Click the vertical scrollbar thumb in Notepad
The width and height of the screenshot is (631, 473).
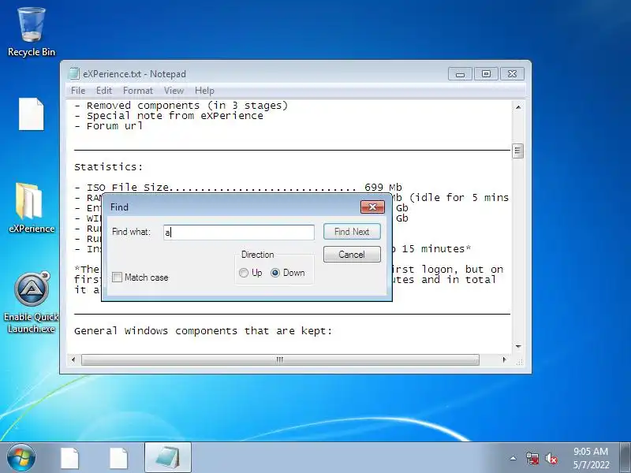pyautogui.click(x=518, y=151)
